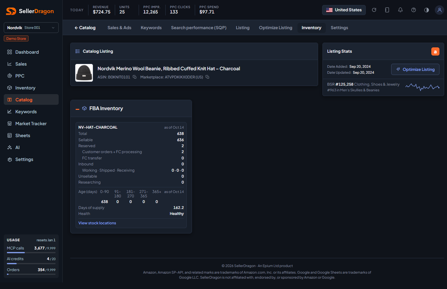Click the Optimize Listing button
This screenshot has height=289, width=447.
pos(415,69)
